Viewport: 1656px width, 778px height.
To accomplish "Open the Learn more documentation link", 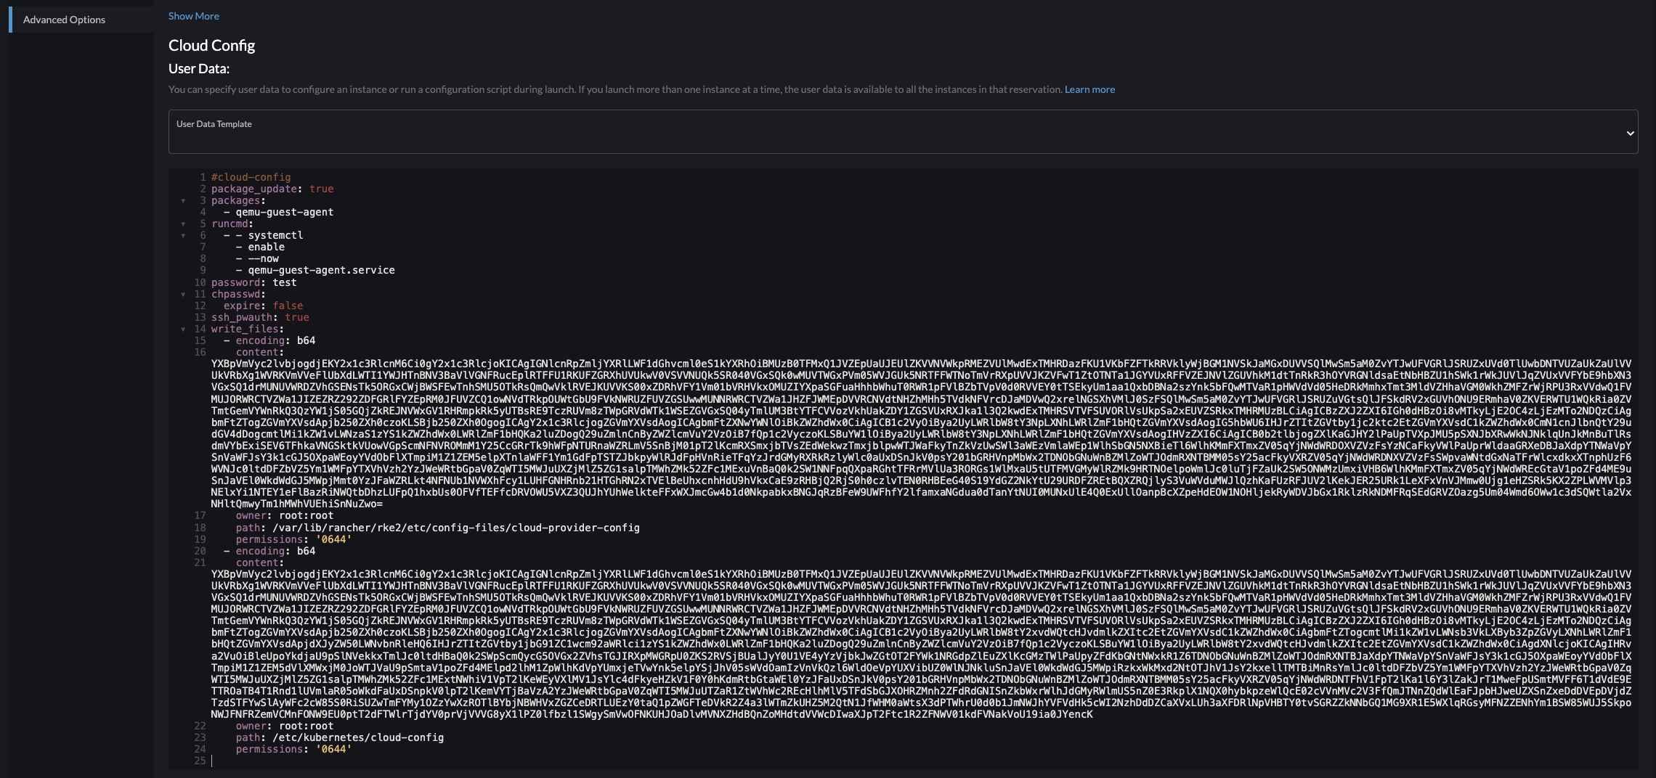I will pyautogui.click(x=1089, y=89).
